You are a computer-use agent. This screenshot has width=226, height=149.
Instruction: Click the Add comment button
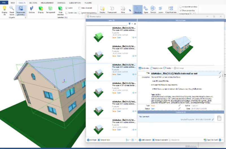click(145, 140)
